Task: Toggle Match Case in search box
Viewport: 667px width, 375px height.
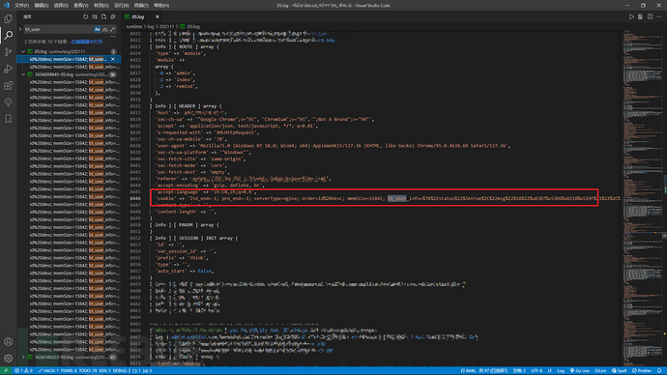Action: tap(97, 29)
